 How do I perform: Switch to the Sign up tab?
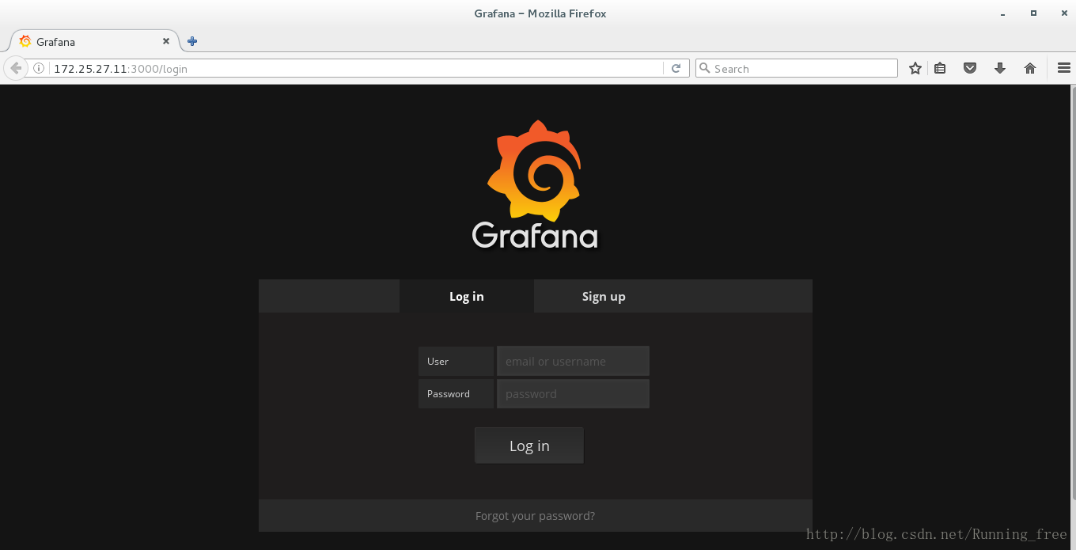click(604, 296)
